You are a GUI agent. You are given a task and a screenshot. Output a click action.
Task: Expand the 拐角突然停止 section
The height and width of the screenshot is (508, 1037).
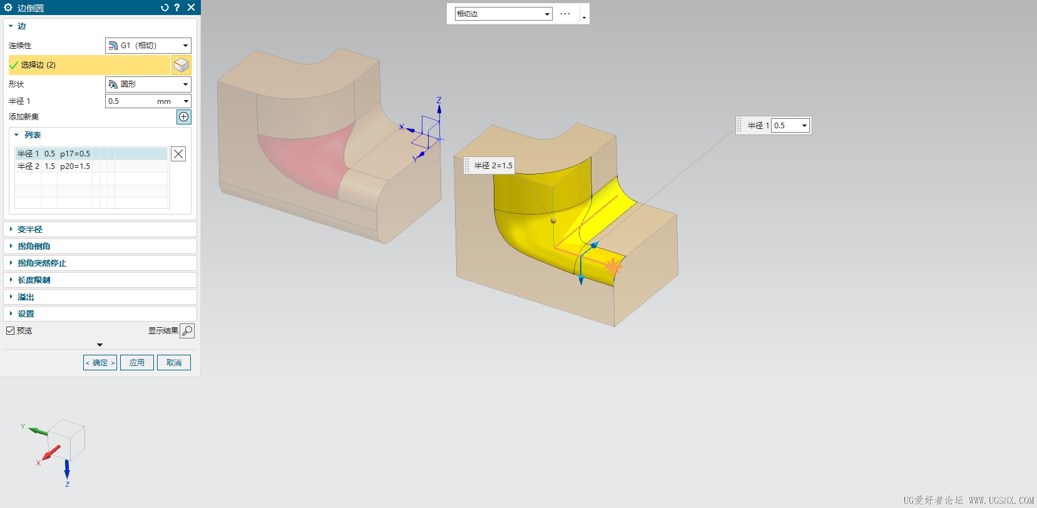point(100,263)
